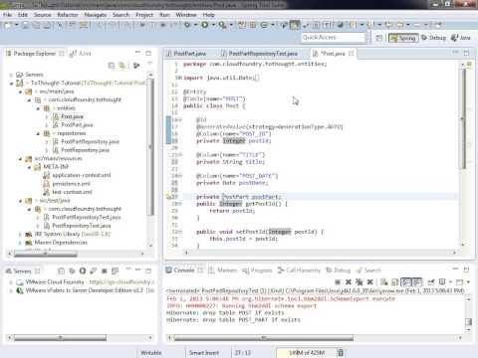Collapse the entities package node

(x=38, y=108)
